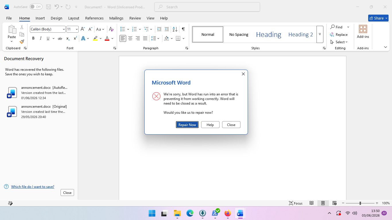Center align text
392x220 pixels.
[130, 38]
